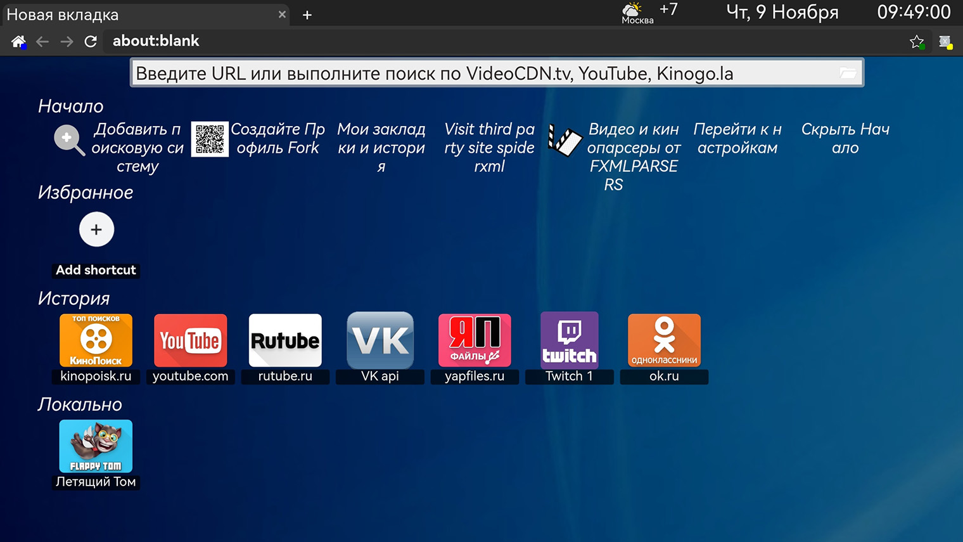
Task: Click the Локально section heading
Action: pyautogui.click(x=80, y=404)
